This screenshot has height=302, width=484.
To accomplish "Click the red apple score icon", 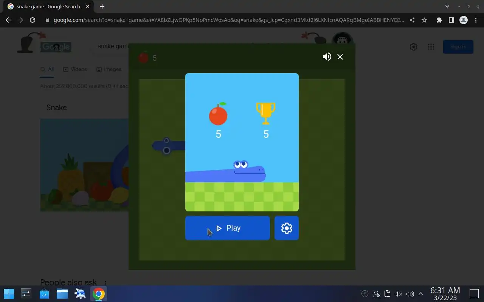I will (x=218, y=114).
